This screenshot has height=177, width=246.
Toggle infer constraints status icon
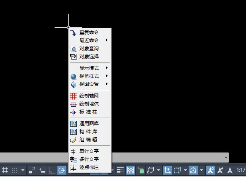click(32, 170)
